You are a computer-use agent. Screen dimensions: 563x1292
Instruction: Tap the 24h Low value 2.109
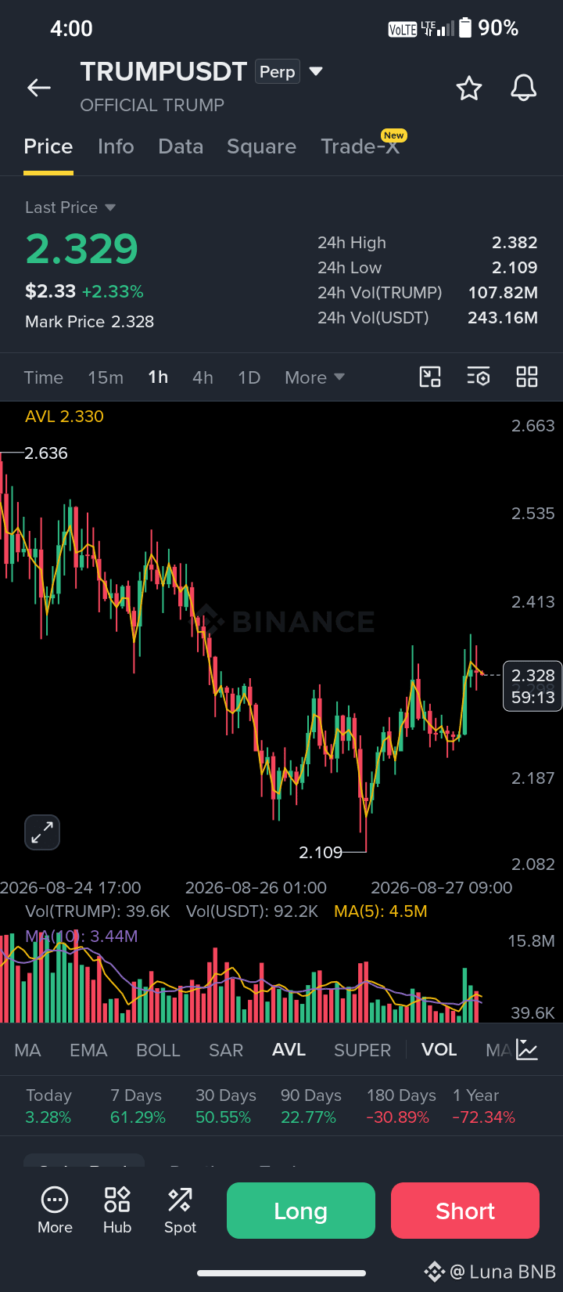515,268
